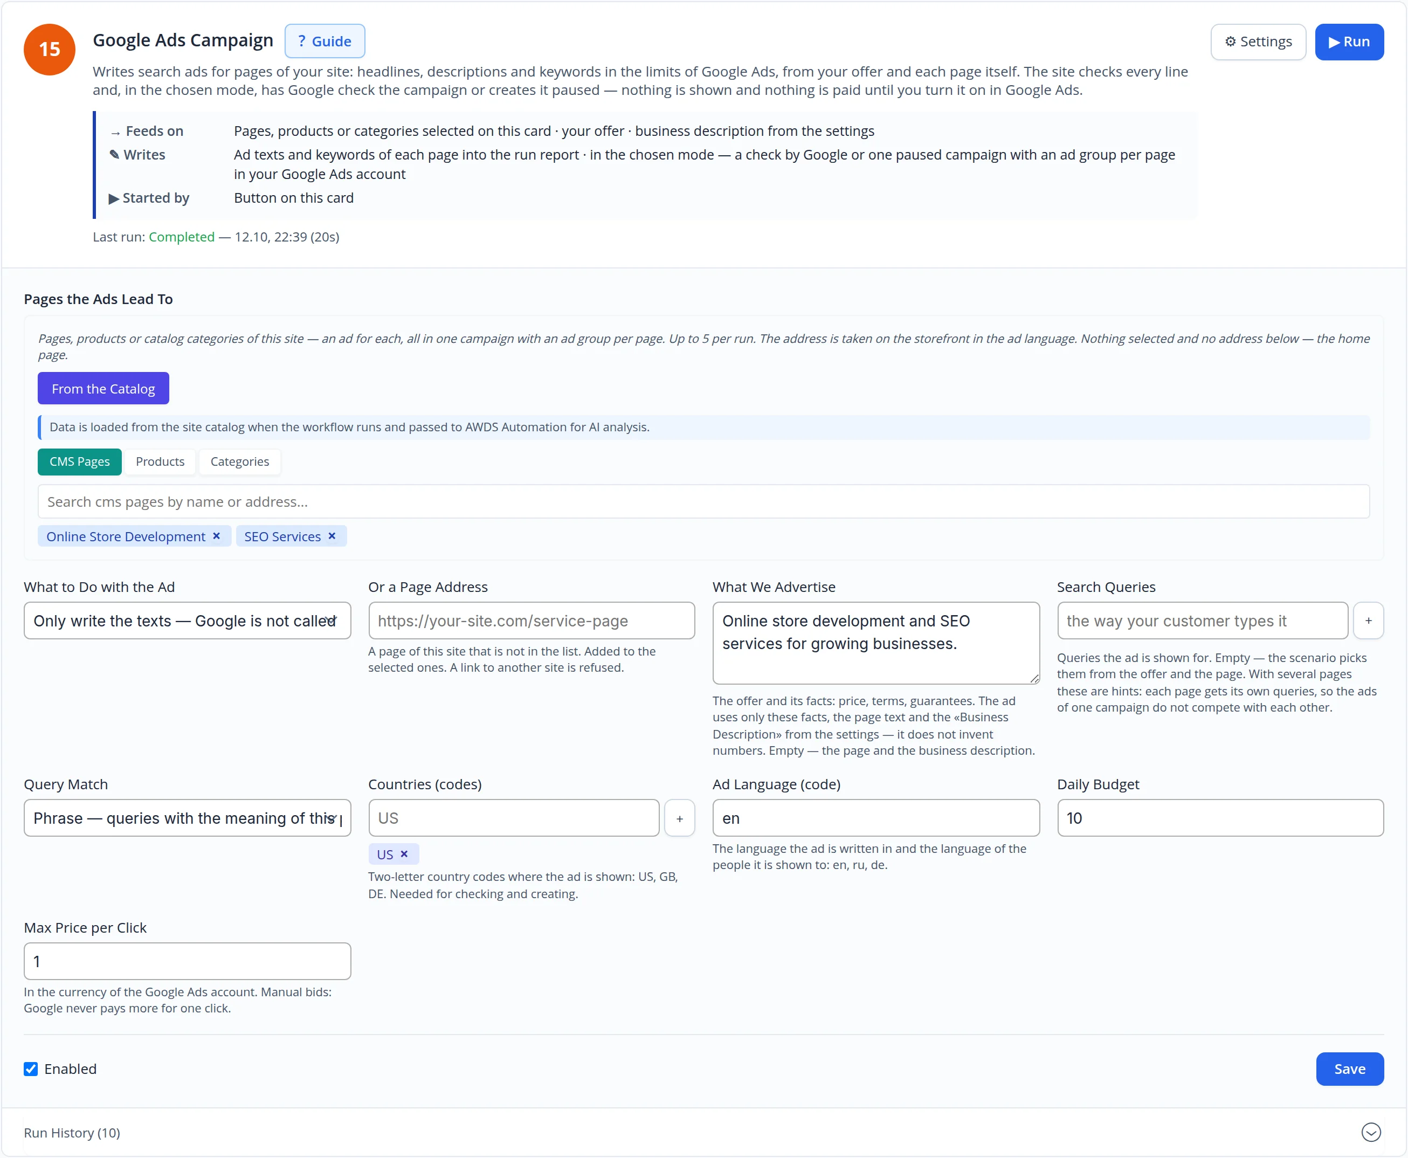Open the Guide help link
The image size is (1408, 1158).
coord(325,42)
